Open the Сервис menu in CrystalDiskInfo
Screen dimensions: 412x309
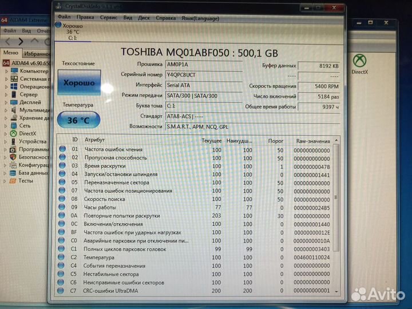pyautogui.click(x=109, y=18)
